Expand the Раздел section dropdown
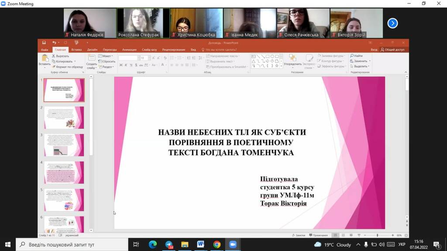447x251 pixels. click(x=107, y=67)
